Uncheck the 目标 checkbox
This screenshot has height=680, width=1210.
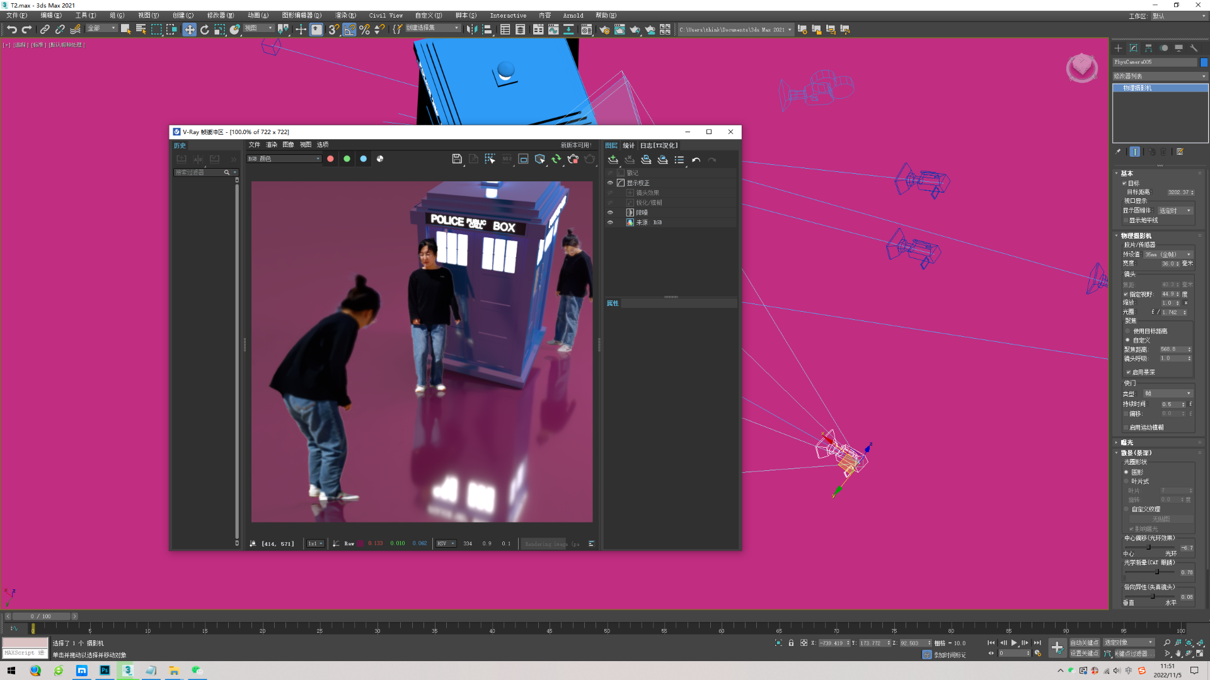click(1124, 183)
